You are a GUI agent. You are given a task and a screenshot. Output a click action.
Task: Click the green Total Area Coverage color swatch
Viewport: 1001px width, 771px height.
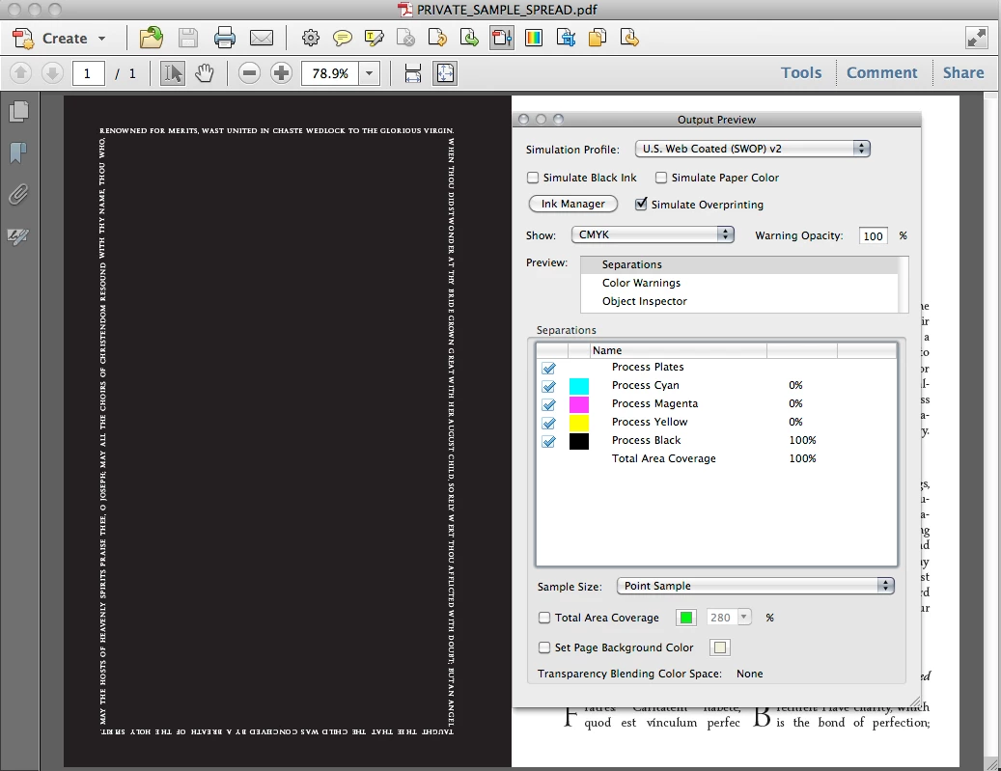coord(686,618)
